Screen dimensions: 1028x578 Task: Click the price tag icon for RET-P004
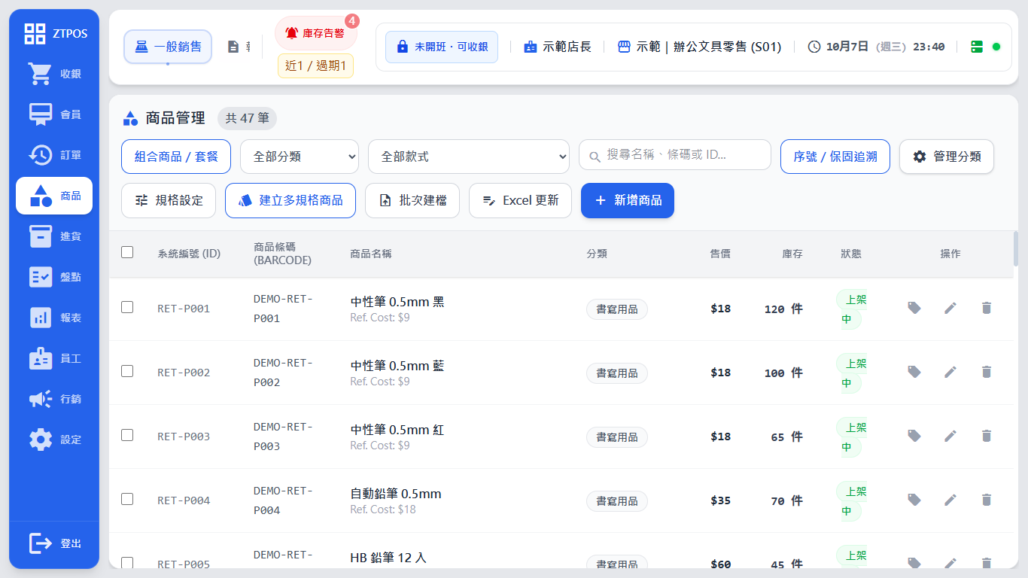[914, 500]
